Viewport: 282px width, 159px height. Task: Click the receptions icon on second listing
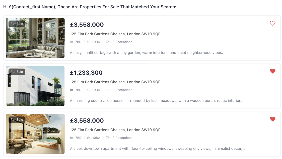[107, 90]
